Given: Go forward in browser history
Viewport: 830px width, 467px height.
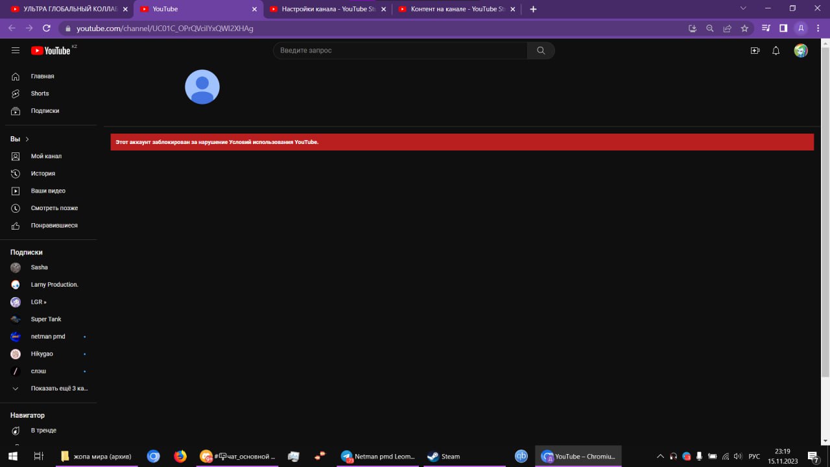Looking at the screenshot, I should 29,29.
